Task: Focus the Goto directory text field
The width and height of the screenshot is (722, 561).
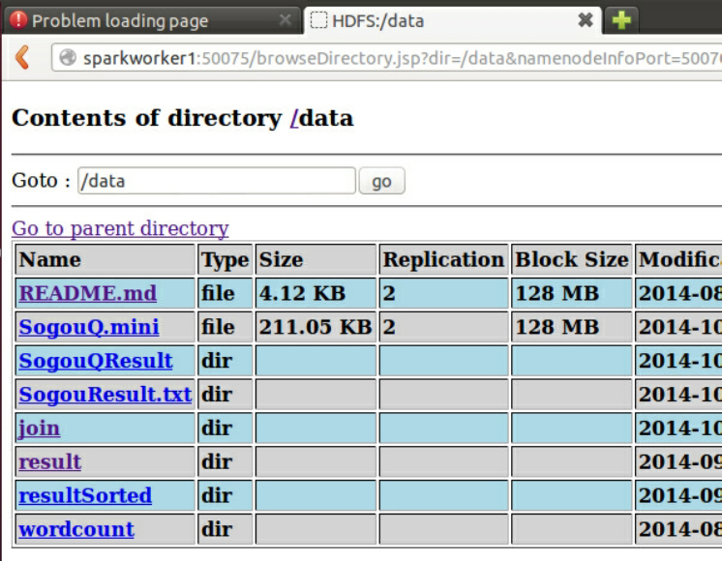Action: pos(217,181)
